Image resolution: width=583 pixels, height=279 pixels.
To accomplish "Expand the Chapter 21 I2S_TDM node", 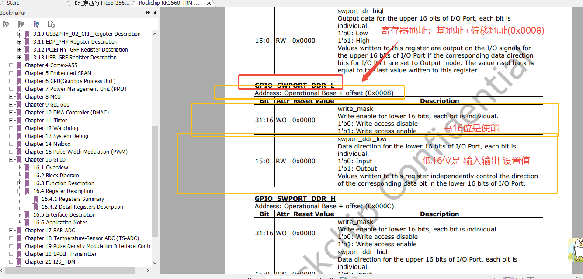I will click(11, 262).
